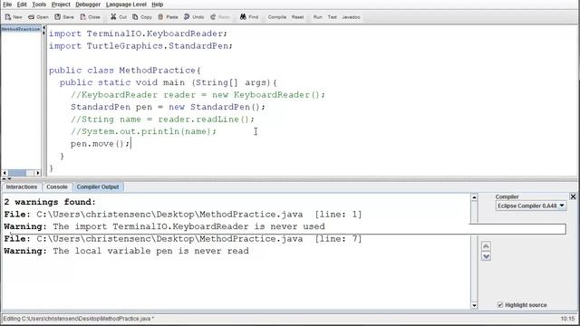Switch to the Interactions tab
Screen dimensions: 580x326
[22, 187]
